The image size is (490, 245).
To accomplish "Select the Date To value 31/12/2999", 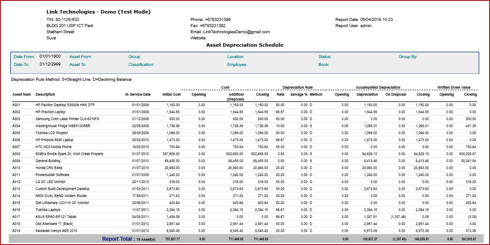I will pos(50,64).
